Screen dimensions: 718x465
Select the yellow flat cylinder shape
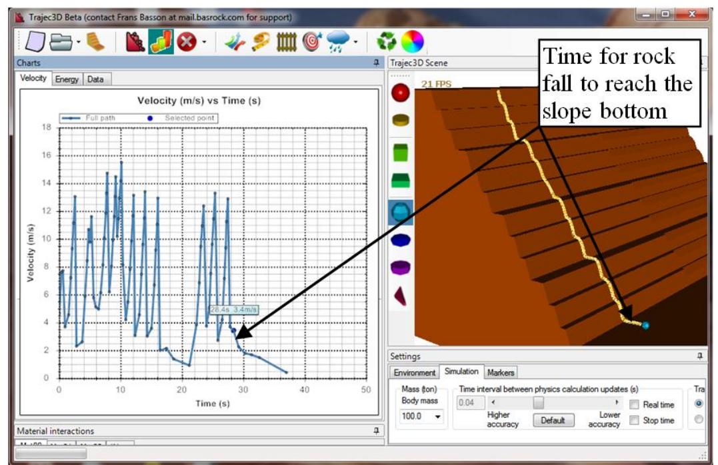tap(401, 120)
